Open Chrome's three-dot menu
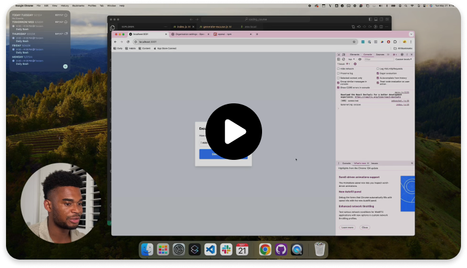This screenshot has width=467, height=268. (411, 41)
